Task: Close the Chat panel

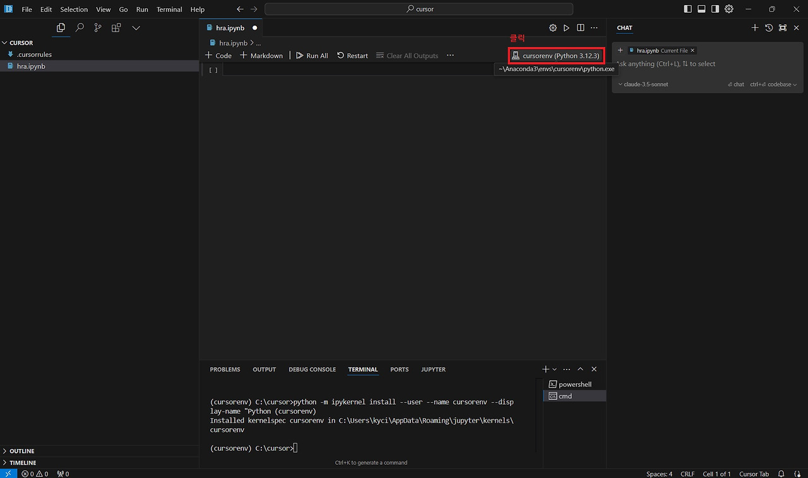Action: pos(797,28)
